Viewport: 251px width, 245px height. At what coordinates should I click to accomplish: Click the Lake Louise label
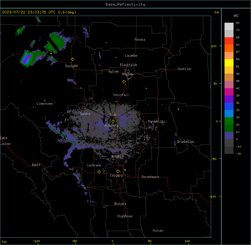(x=5, y=141)
